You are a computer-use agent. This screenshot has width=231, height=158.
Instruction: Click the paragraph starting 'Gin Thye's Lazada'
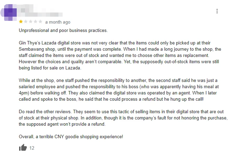click(120, 56)
